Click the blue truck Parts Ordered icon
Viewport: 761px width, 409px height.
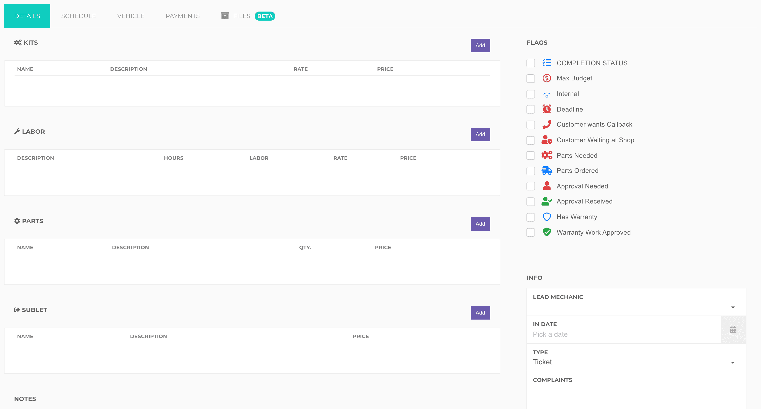tap(547, 171)
